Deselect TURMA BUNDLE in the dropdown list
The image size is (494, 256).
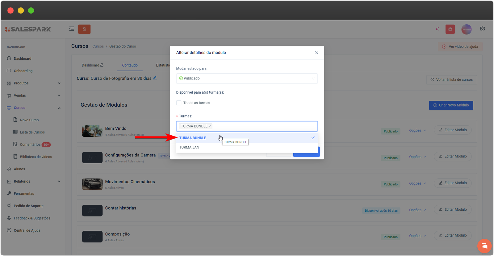tap(193, 138)
